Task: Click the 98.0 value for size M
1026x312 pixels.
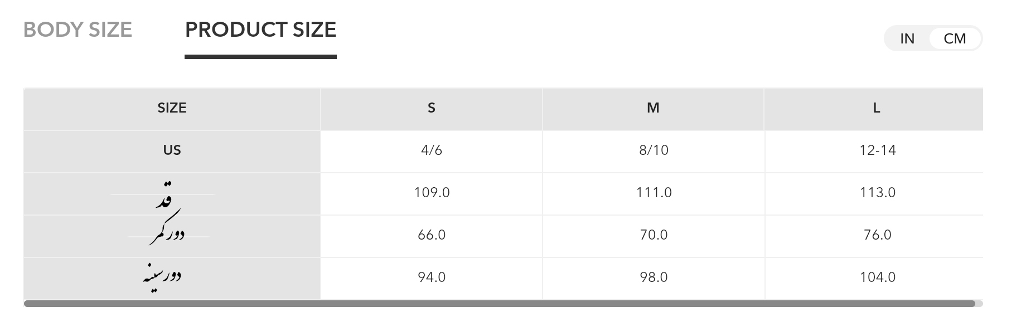Action: (x=654, y=277)
